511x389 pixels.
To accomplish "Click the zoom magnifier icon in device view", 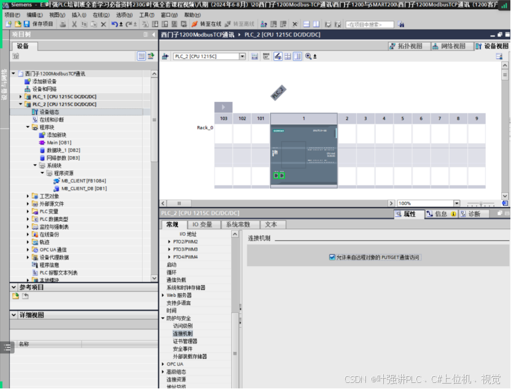I will point(308,57).
